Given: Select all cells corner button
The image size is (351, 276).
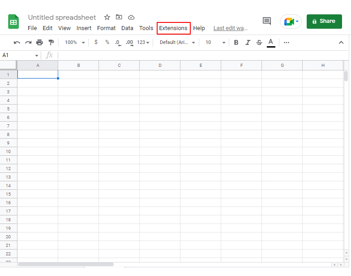Looking at the screenshot, I should point(9,66).
